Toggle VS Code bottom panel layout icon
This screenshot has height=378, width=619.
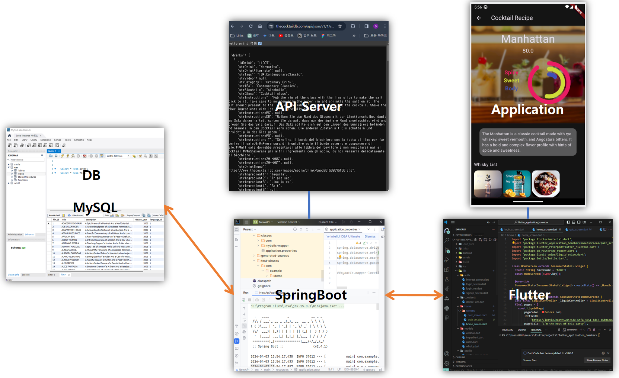pyautogui.click(x=574, y=222)
